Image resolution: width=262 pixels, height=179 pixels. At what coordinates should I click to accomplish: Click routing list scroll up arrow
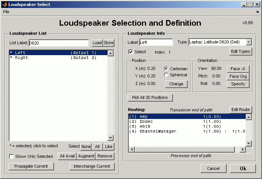coord(249,117)
